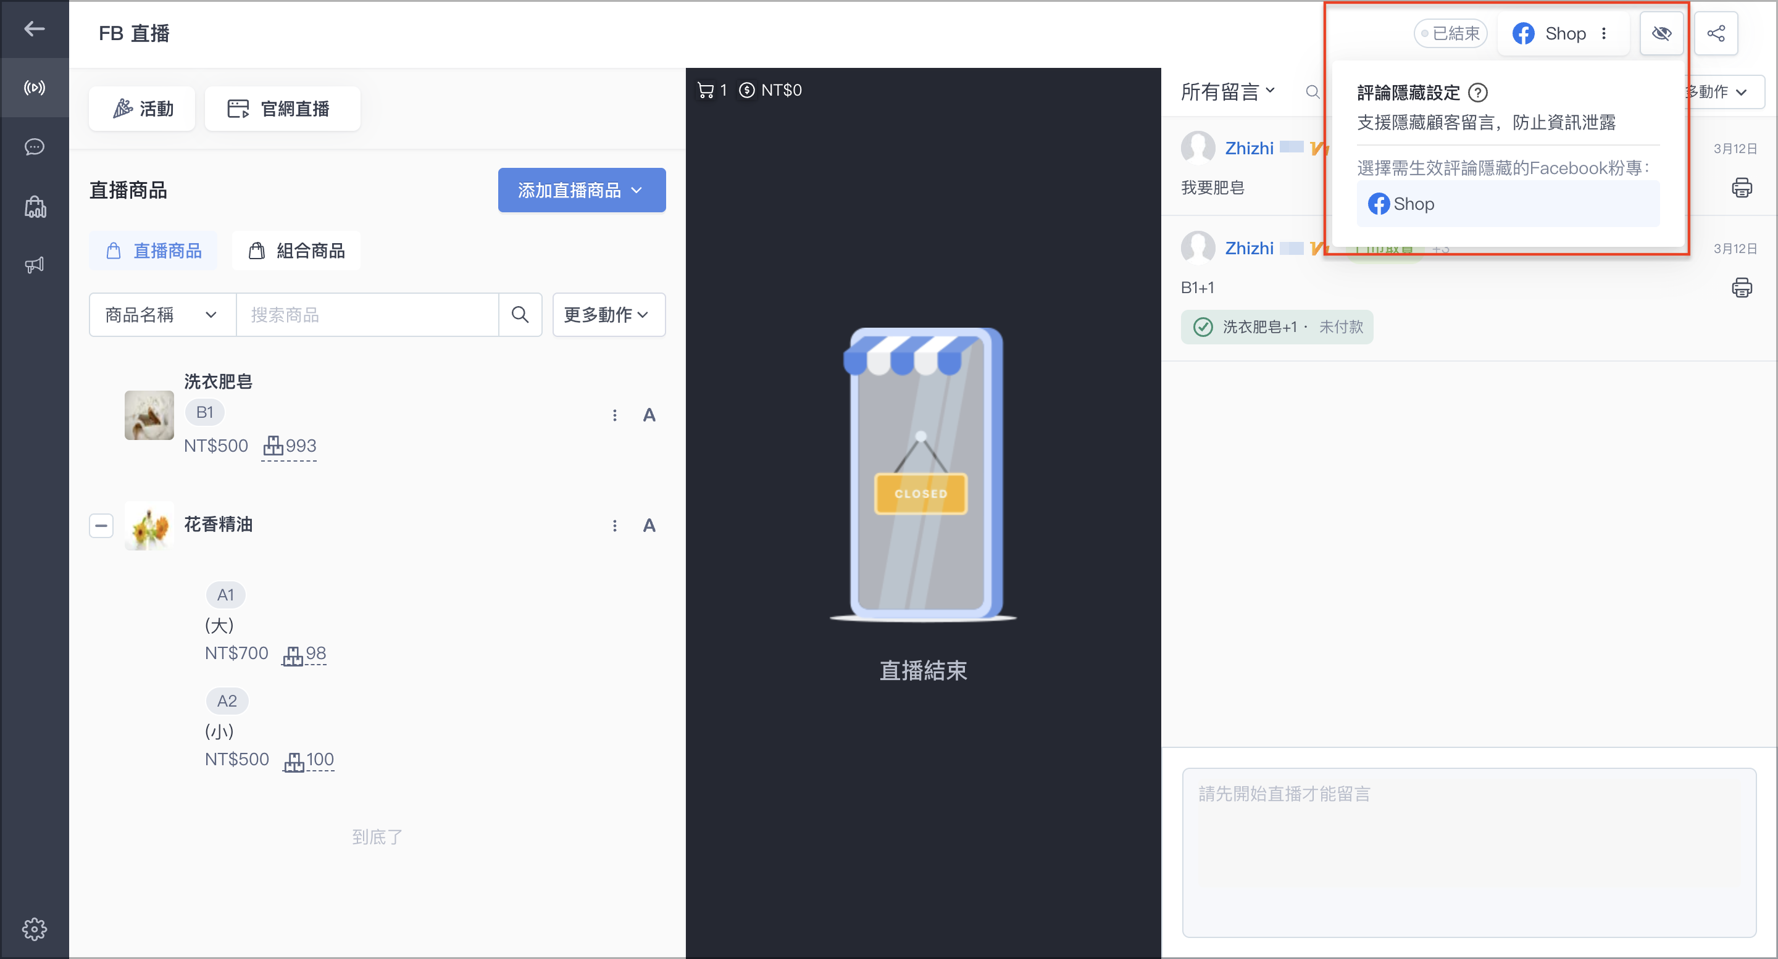Click the B1 keyword tag
1778x959 pixels.
tap(204, 413)
